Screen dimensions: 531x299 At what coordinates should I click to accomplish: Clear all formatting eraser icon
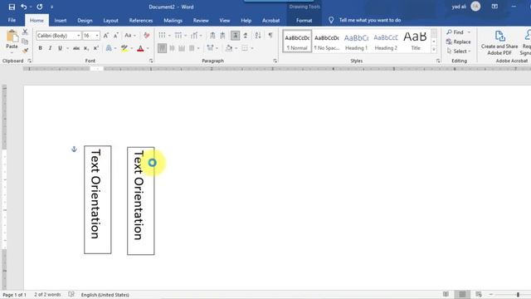(147, 36)
